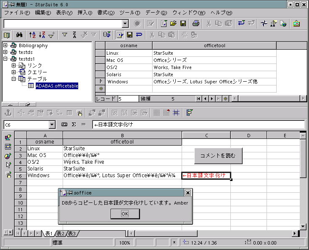Open the ツール menu
Screen dimensions: 309x250
click(129, 13)
